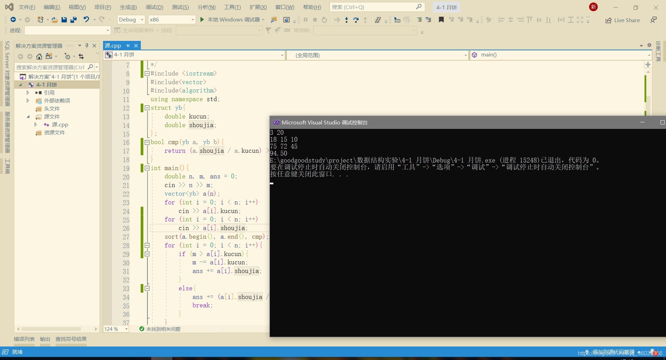Toggle pin on 源.cpp tab
666x360 pixels.
(x=128, y=45)
